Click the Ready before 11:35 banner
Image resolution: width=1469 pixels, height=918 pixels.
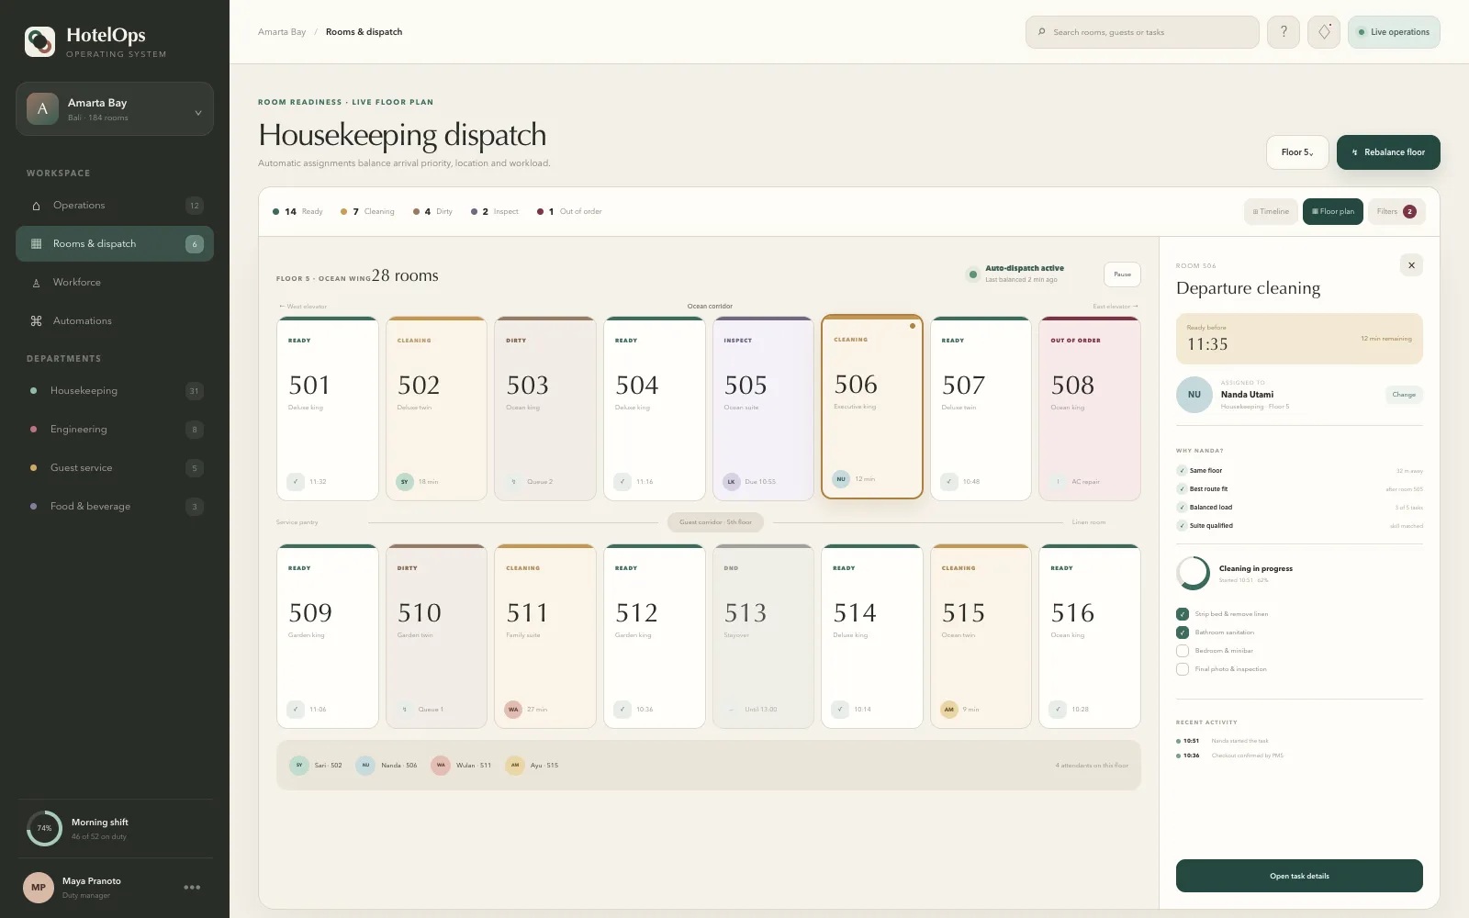coord(1299,339)
